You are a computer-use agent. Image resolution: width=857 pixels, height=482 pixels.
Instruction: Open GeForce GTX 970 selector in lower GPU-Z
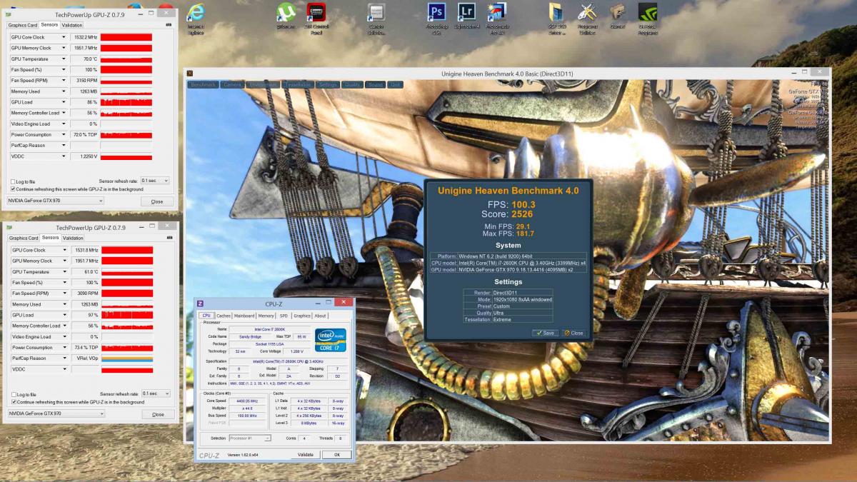(x=56, y=413)
